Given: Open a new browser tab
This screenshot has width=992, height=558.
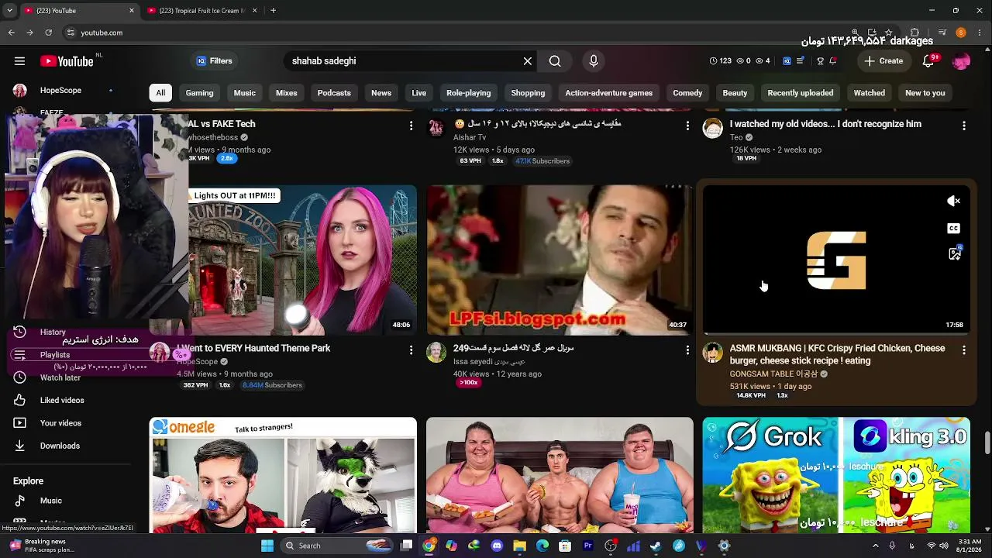Looking at the screenshot, I should click(273, 11).
